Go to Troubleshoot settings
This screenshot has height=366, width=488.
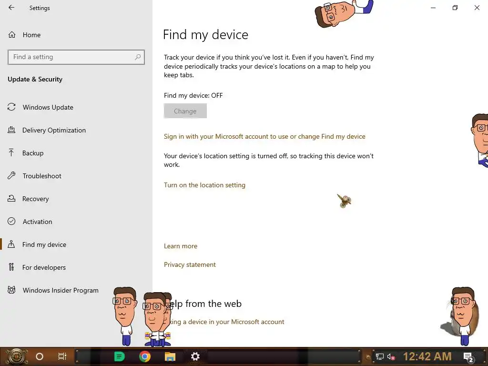click(34, 176)
